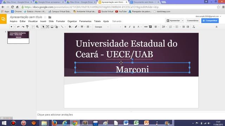Decrease the text indent
The image size is (225, 126).
(x=184, y=27)
